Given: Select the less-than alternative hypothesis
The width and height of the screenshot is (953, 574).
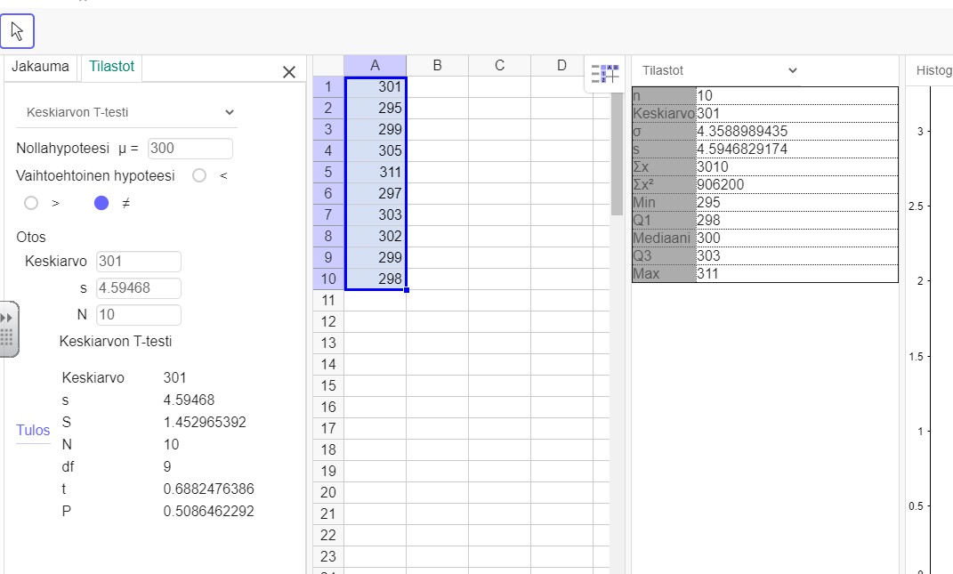Looking at the screenshot, I should click(199, 176).
